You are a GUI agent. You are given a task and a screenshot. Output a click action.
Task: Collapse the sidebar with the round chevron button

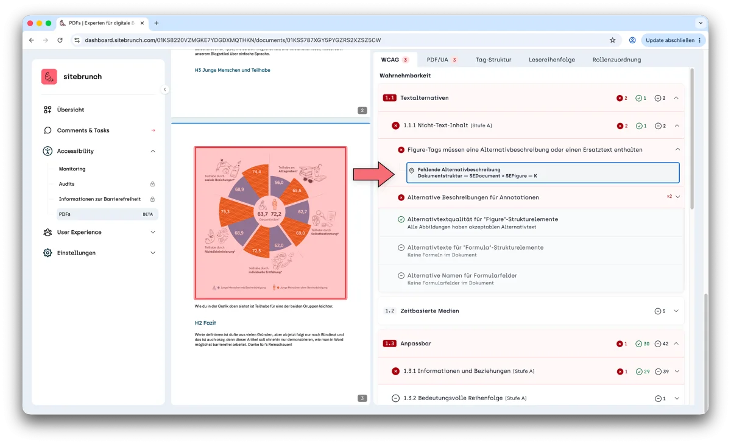click(x=164, y=90)
